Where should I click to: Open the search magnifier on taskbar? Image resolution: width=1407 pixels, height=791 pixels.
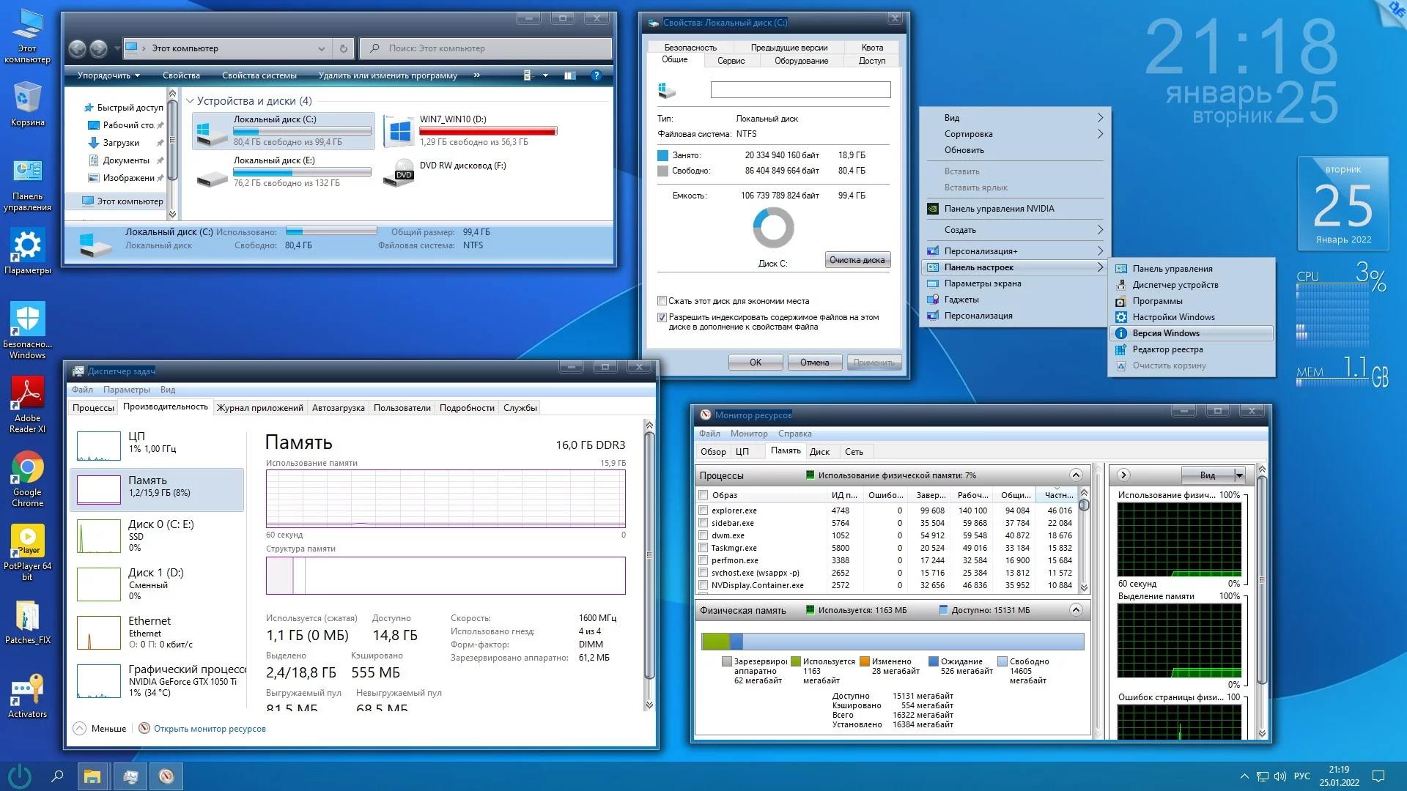tap(57, 776)
